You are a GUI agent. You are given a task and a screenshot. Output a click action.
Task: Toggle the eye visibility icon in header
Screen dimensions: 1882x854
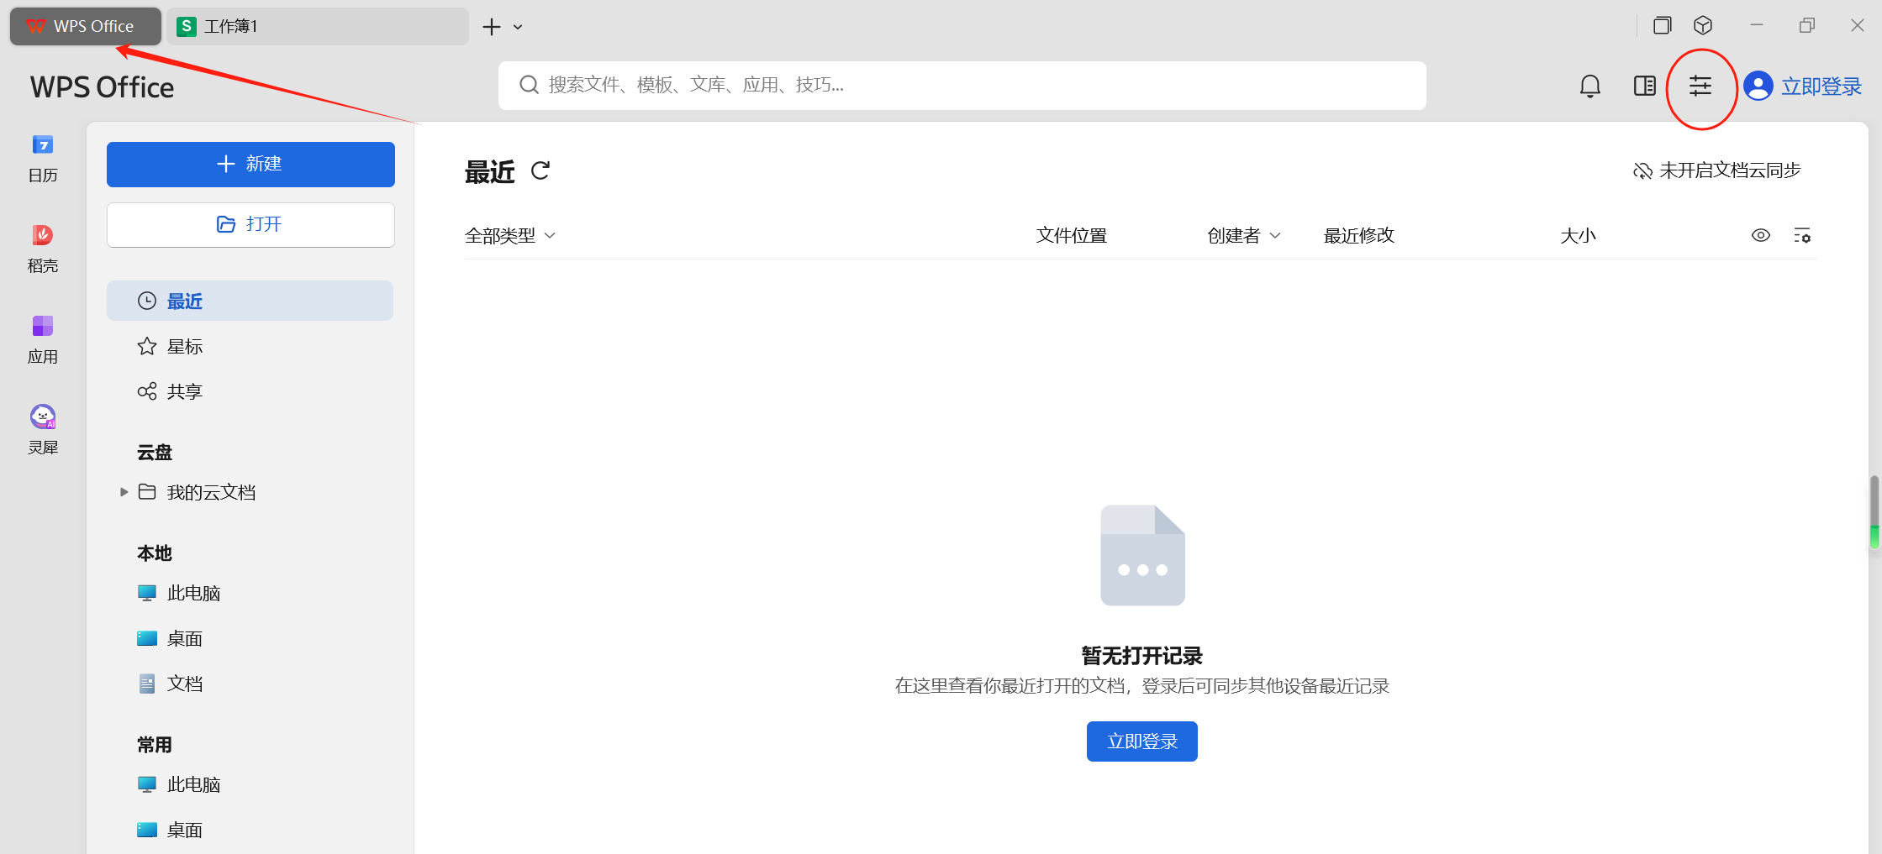pos(1761,236)
